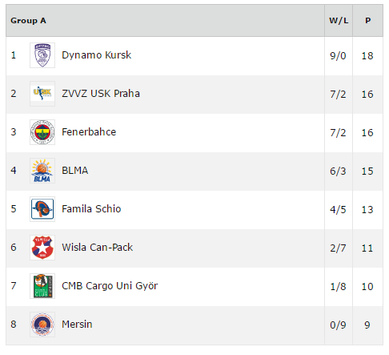Open the BLMA team name link
Screen dimensions: 389x355
click(x=75, y=171)
